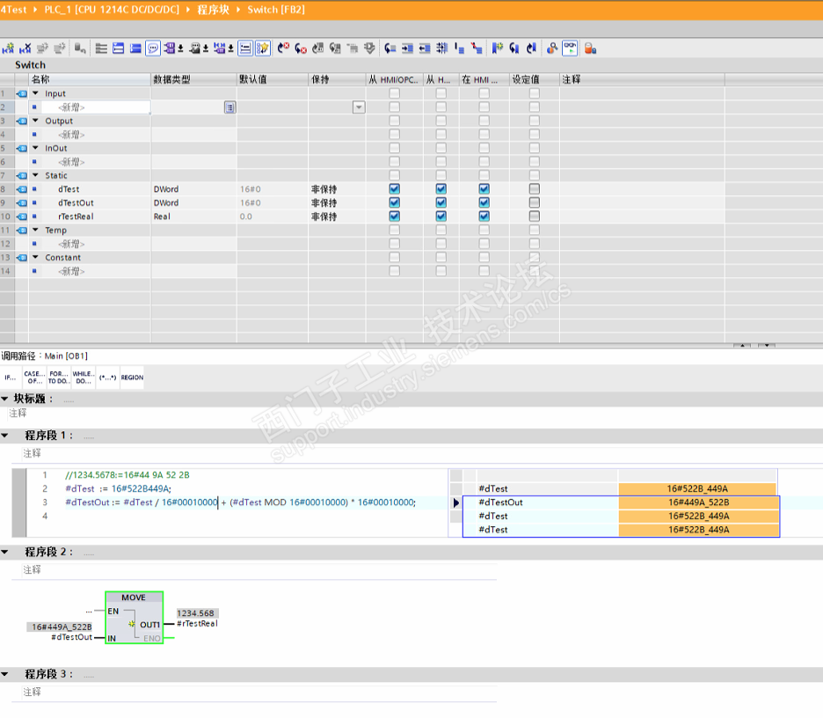Click the go to next bookmark icon
Image resolution: width=823 pixels, height=718 pixels.
click(514, 49)
